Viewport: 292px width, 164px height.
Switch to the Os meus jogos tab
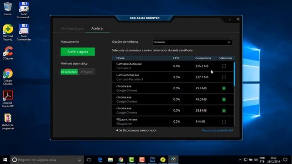[73, 28]
